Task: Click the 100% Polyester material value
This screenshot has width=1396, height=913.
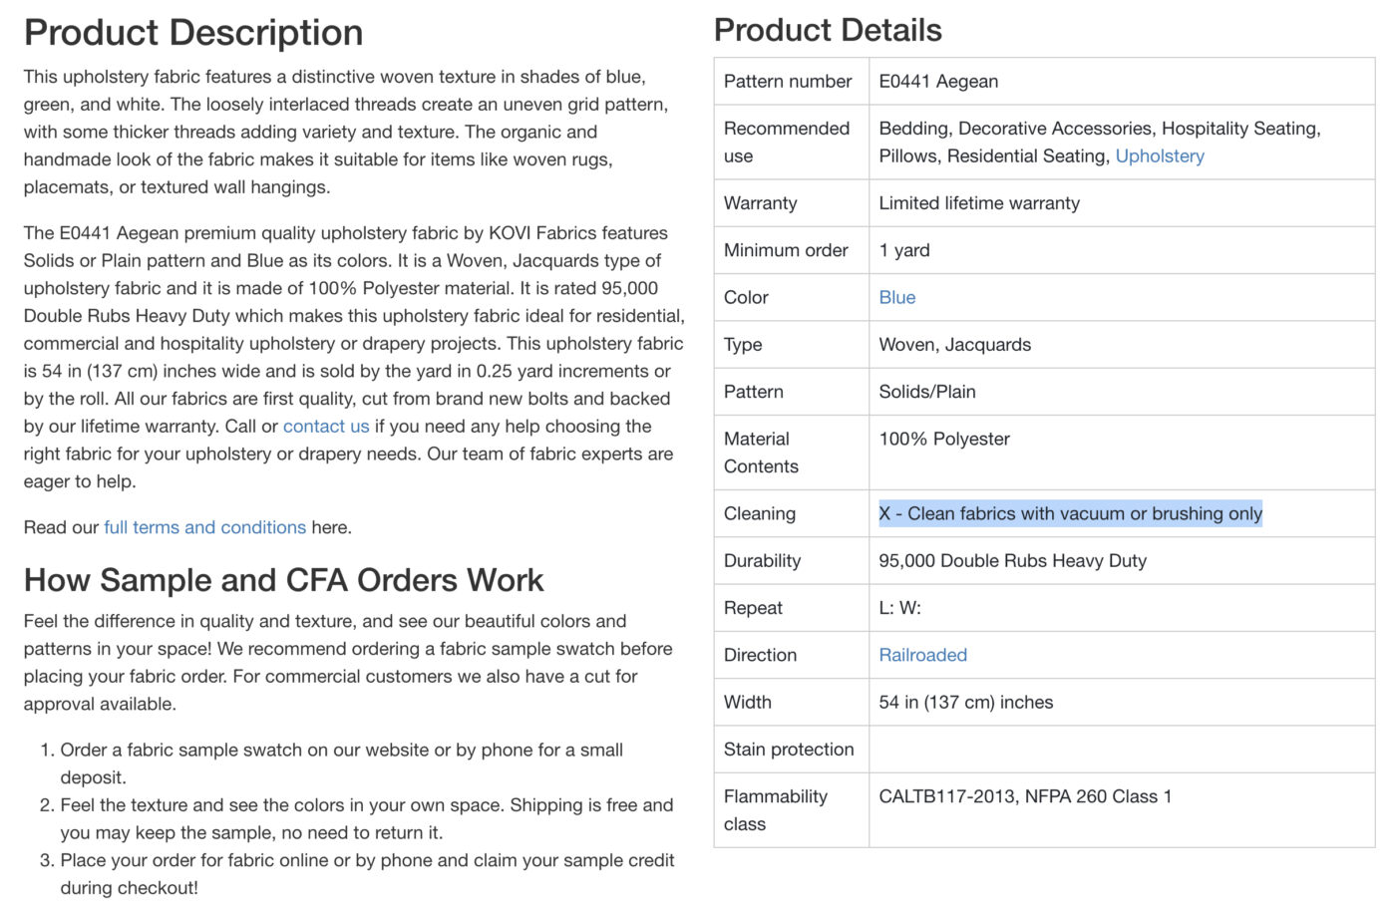Action: [943, 440]
